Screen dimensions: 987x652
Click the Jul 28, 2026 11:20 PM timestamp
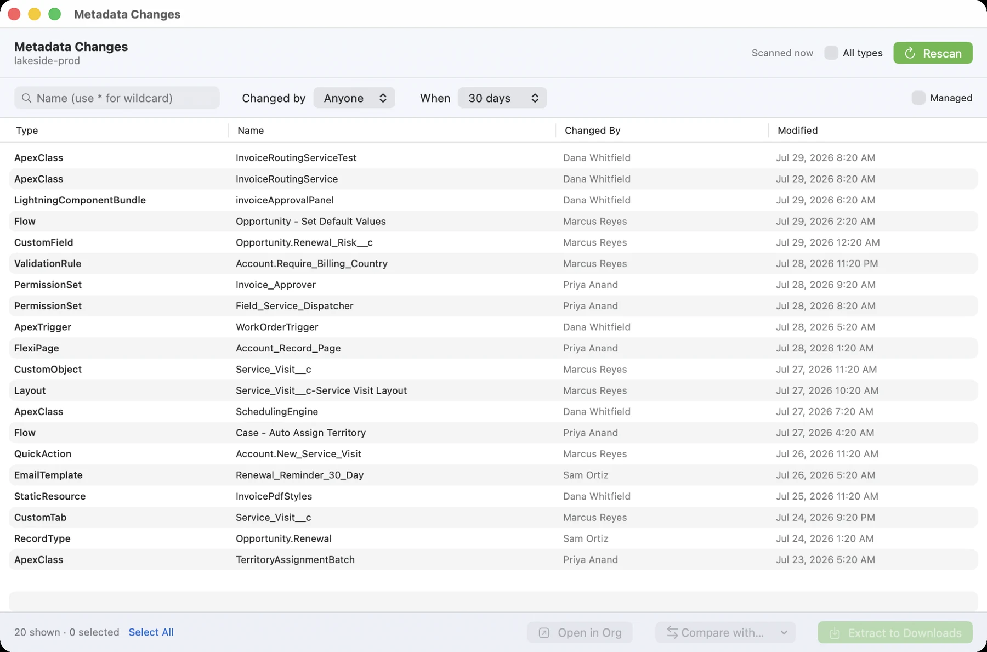click(x=827, y=264)
